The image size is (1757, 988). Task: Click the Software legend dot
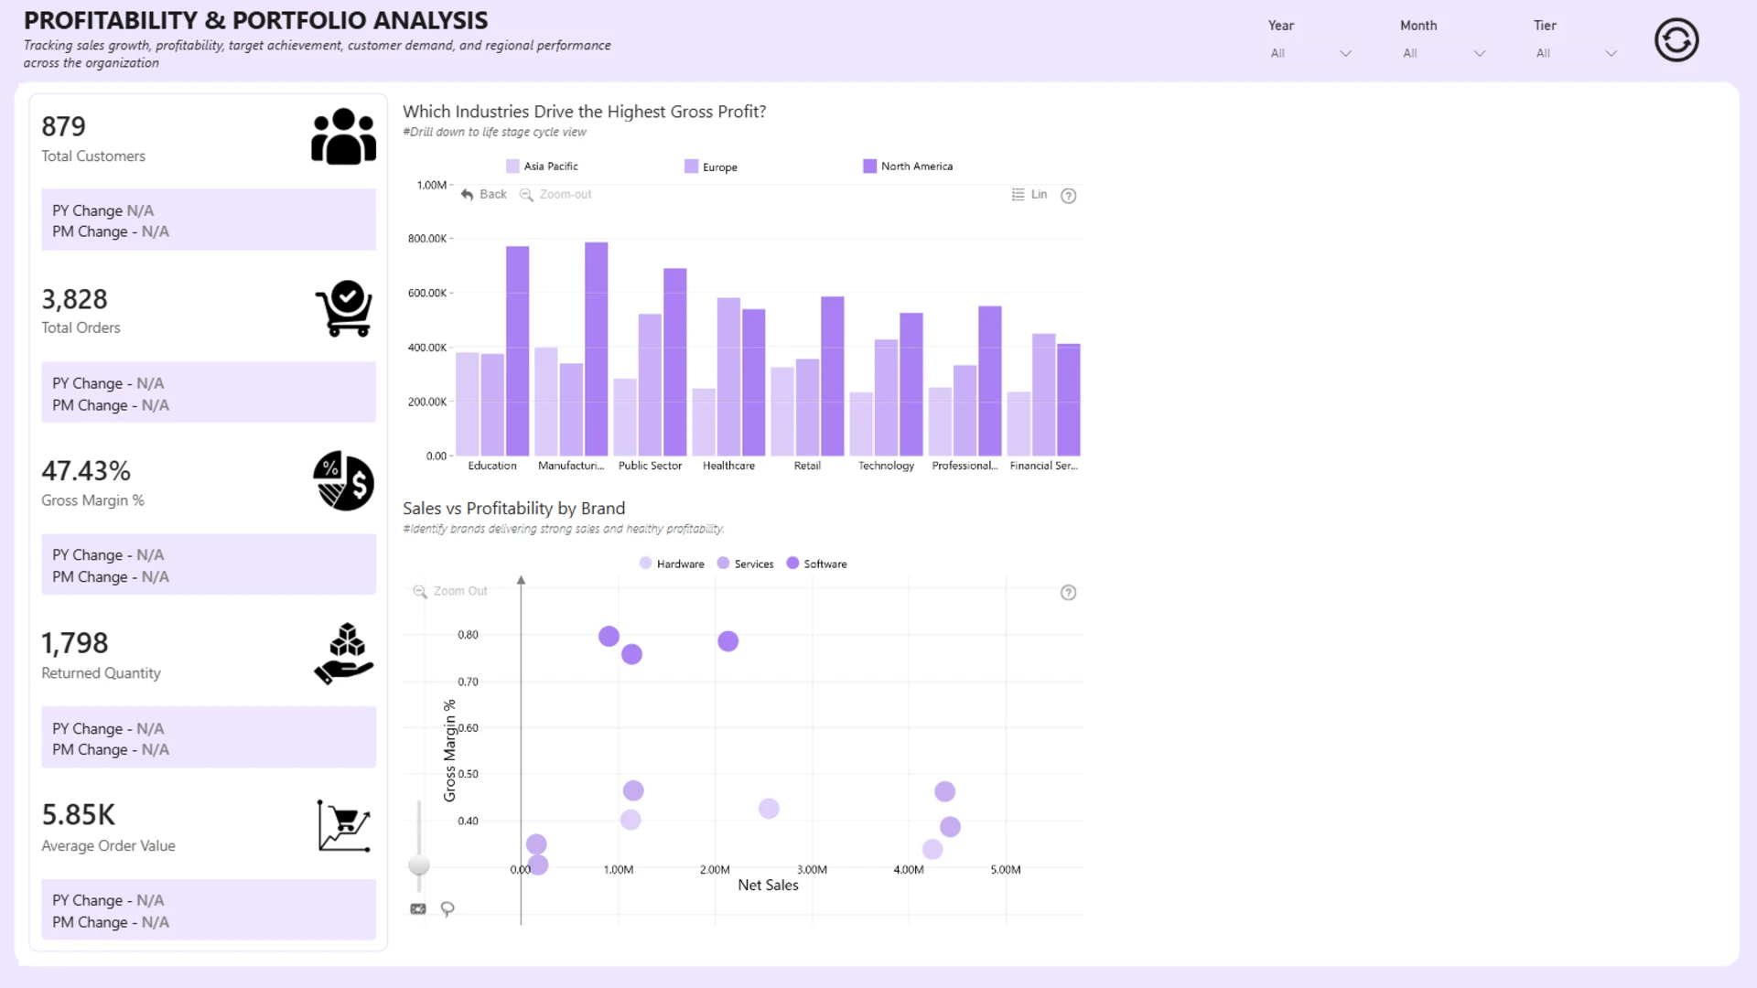pos(792,564)
